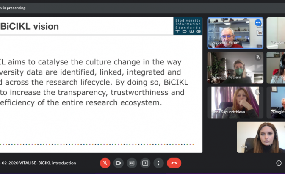The image size is (285, 174).
Task: Select Lyubomir Penev's video tile
Action: pos(235,34)
